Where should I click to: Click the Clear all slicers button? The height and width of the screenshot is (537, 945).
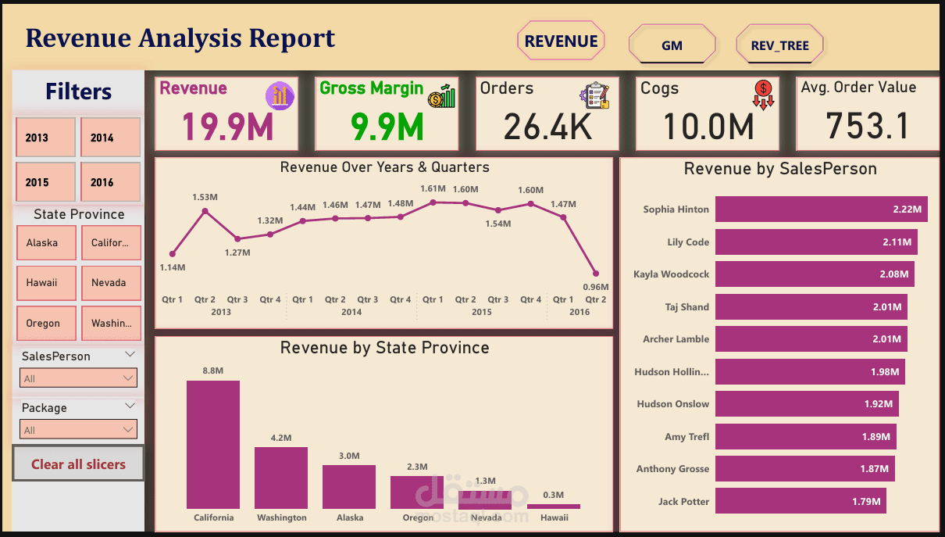coord(78,463)
